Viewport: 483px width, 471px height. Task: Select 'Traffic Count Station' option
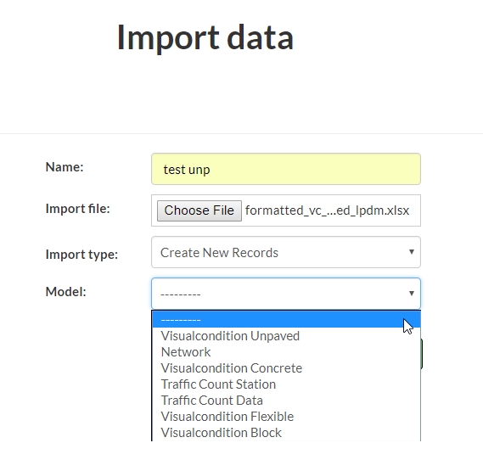point(218,384)
